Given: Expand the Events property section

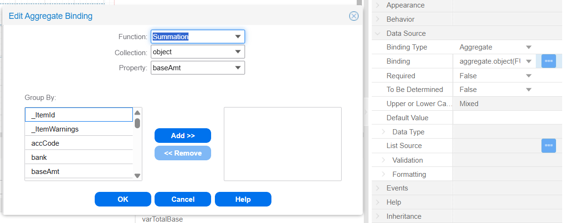Looking at the screenshot, I should coord(377,188).
